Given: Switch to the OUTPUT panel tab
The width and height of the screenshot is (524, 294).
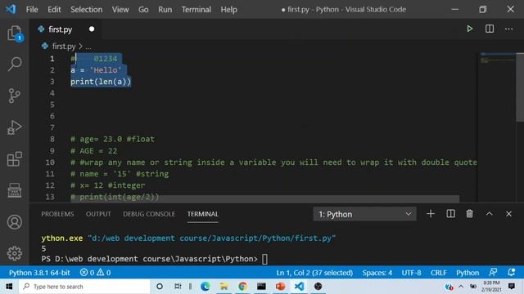Looking at the screenshot, I should tap(98, 214).
